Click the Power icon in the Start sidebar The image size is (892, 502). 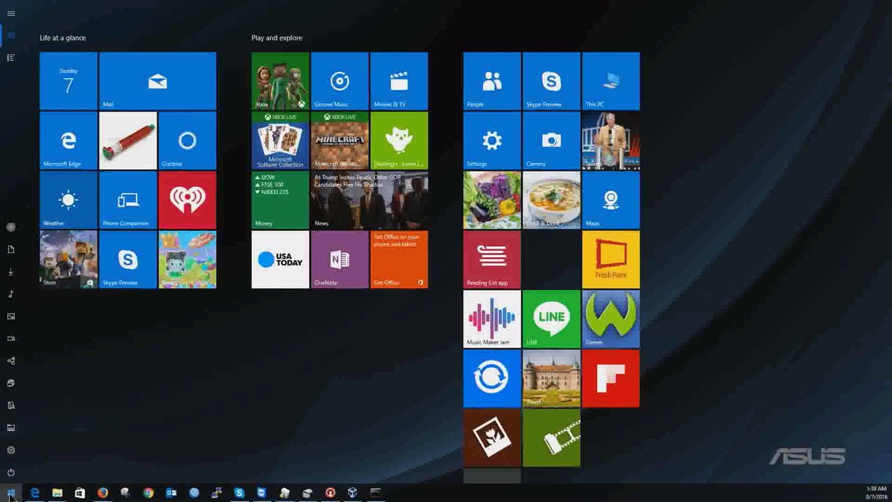pyautogui.click(x=10, y=472)
